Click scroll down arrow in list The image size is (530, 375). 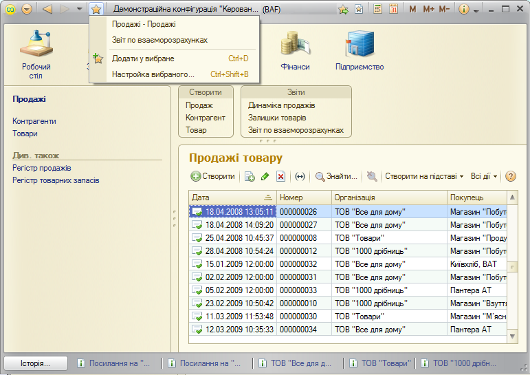point(512,336)
